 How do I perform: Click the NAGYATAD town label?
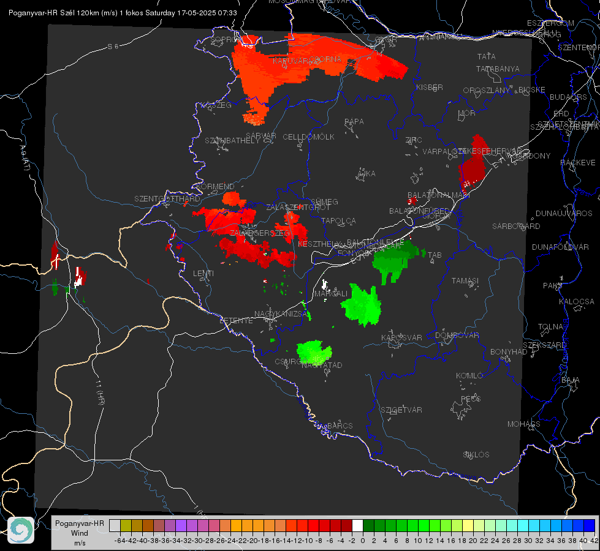click(321, 365)
